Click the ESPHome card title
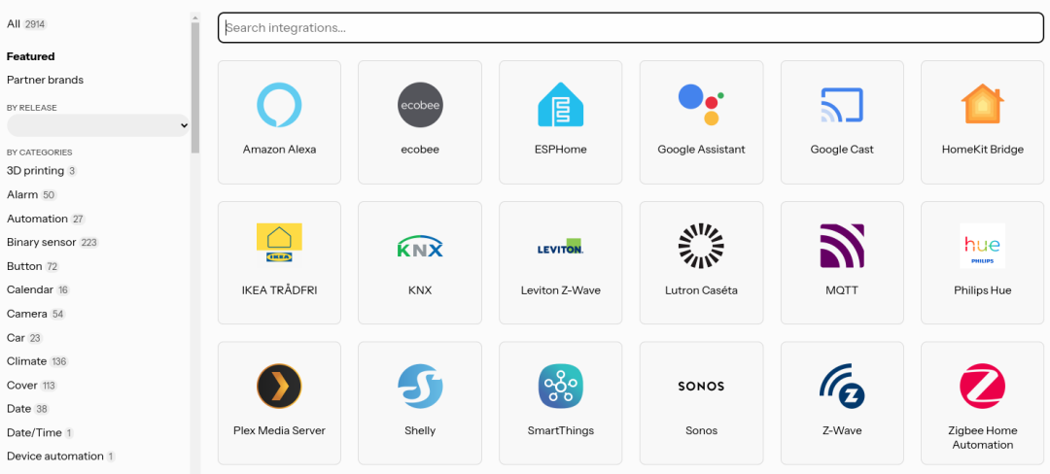 coord(561,149)
